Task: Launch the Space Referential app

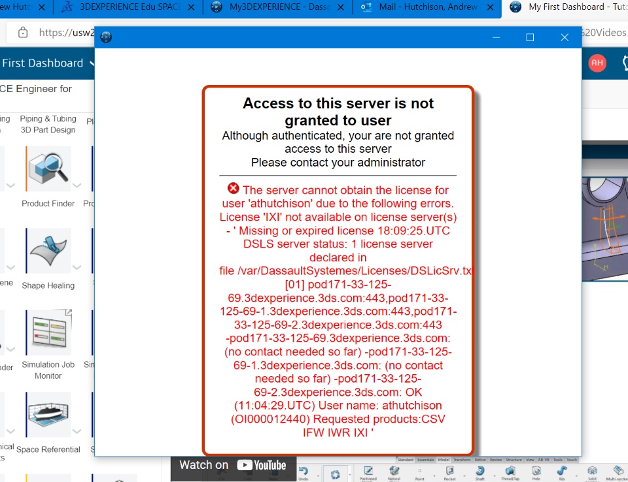Action: tap(48, 414)
